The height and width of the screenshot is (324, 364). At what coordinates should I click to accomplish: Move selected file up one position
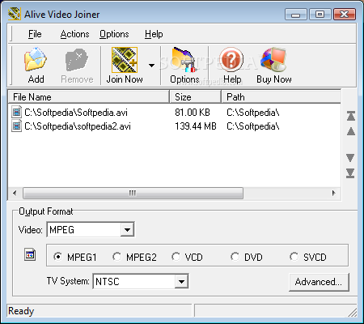pos(351,131)
